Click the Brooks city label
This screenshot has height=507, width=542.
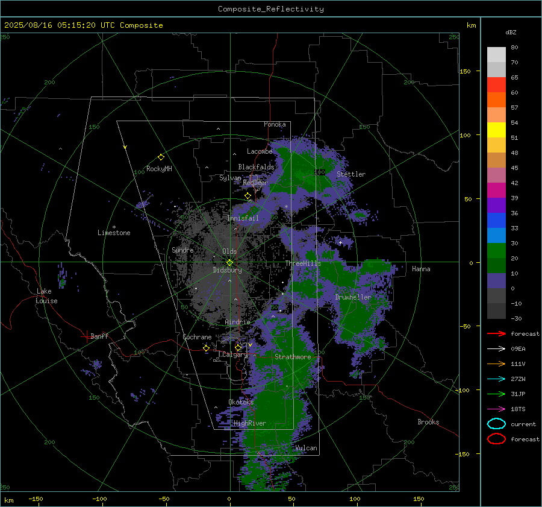click(428, 422)
